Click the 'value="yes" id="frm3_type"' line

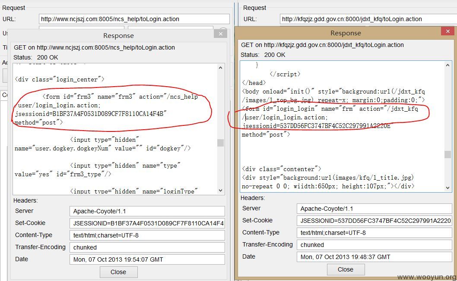pos(63,174)
